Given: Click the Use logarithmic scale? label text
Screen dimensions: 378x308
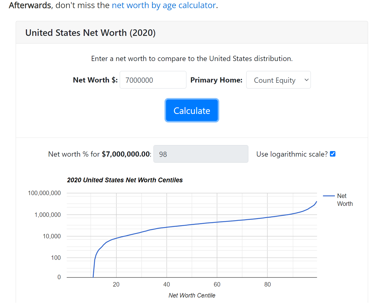Looking at the screenshot, I should click(x=292, y=154).
